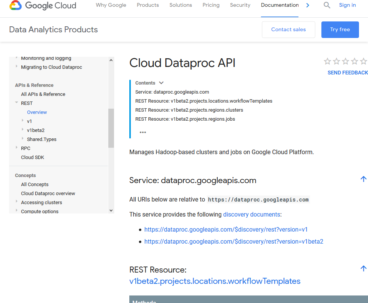Viewport: 368px width, 303px height.
Task: Expand the Accessing clusters node
Action: coord(17,201)
